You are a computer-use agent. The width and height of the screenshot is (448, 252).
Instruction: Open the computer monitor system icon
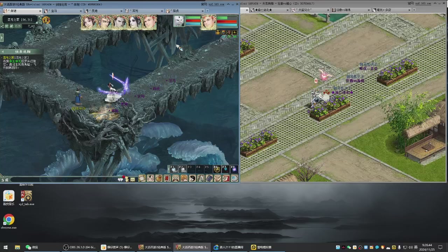point(234,178)
